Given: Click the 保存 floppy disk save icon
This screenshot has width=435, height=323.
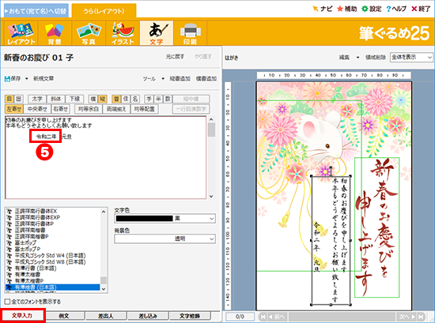Looking at the screenshot, I should coord(7,79).
